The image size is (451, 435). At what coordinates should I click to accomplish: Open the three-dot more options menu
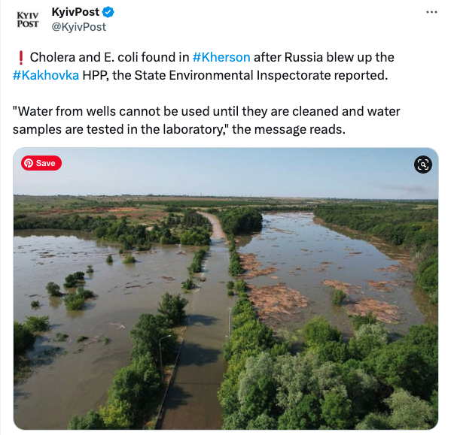tap(431, 12)
